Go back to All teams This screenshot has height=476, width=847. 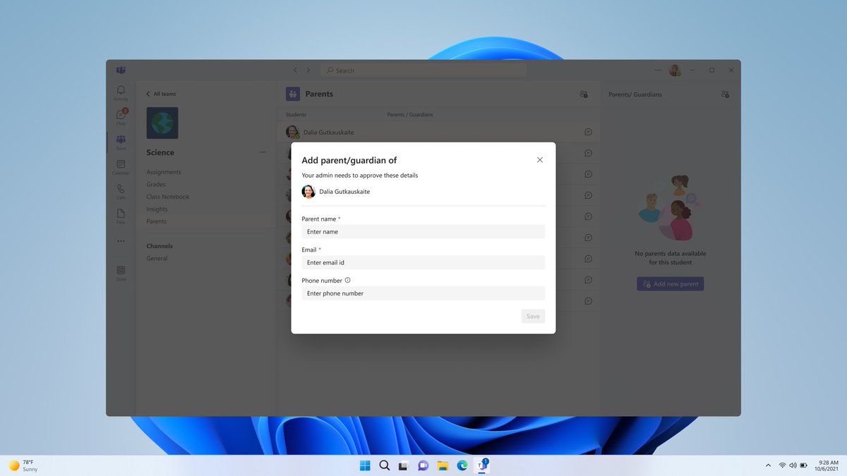[x=161, y=94]
